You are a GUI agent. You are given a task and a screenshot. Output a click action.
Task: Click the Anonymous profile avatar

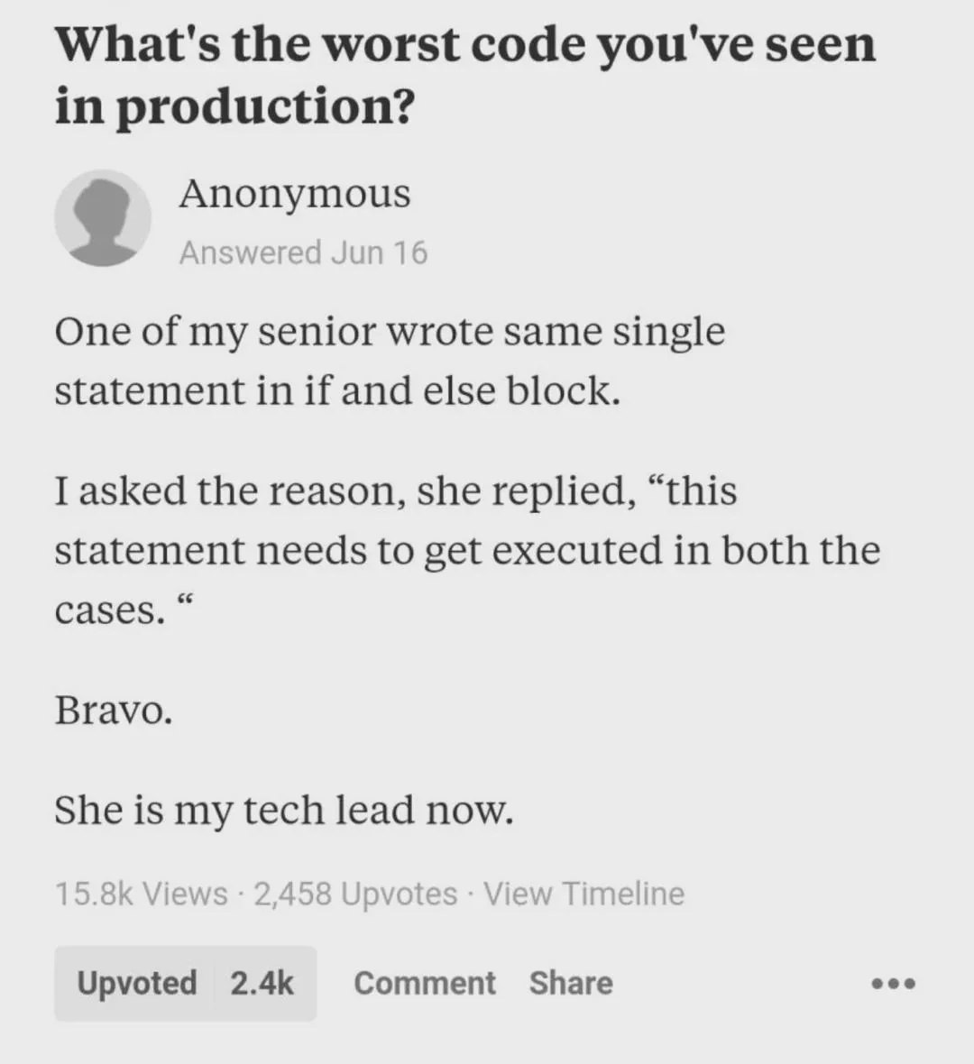coord(103,218)
